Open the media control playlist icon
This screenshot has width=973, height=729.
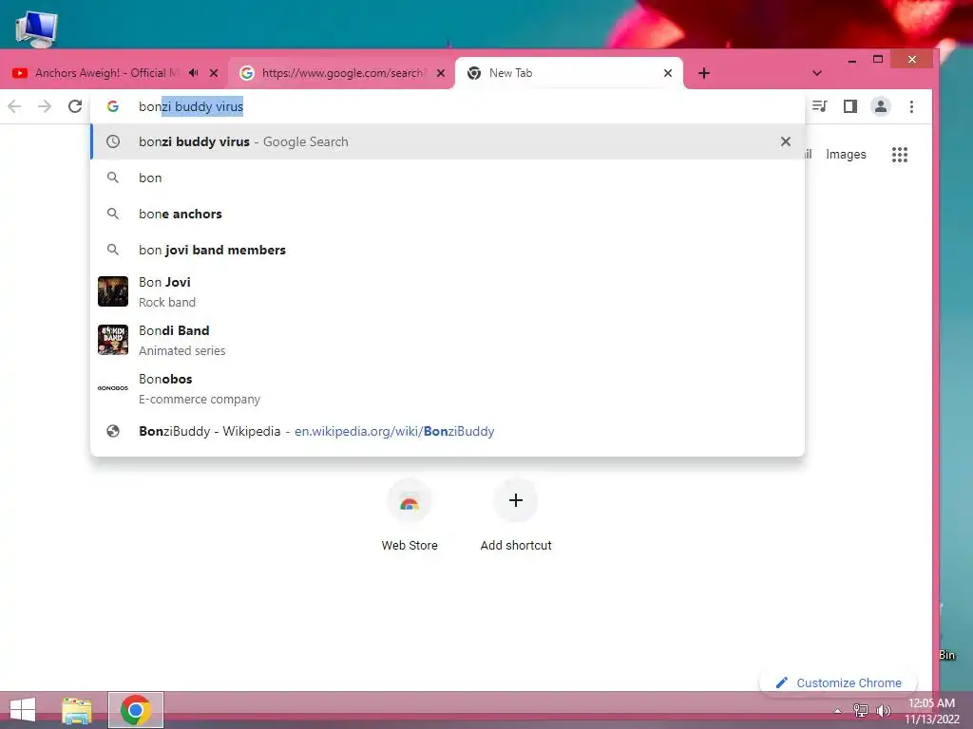[820, 106]
